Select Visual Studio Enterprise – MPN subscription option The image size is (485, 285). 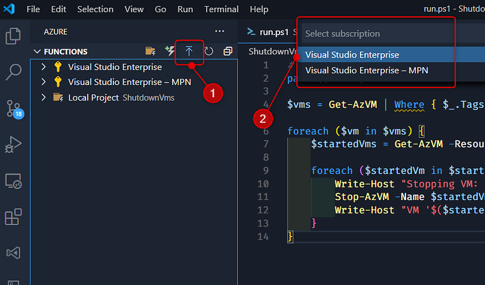coord(366,70)
